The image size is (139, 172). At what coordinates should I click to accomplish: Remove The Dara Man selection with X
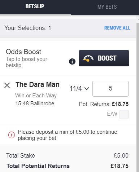tap(7, 85)
